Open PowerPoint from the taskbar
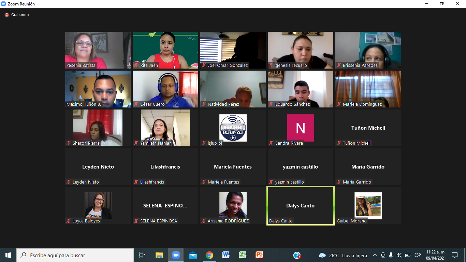466x262 pixels. [259, 255]
